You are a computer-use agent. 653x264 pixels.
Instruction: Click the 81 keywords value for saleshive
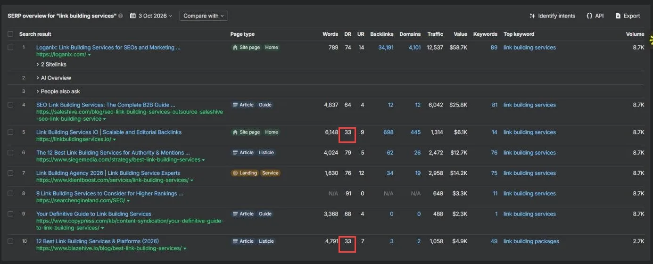point(495,105)
